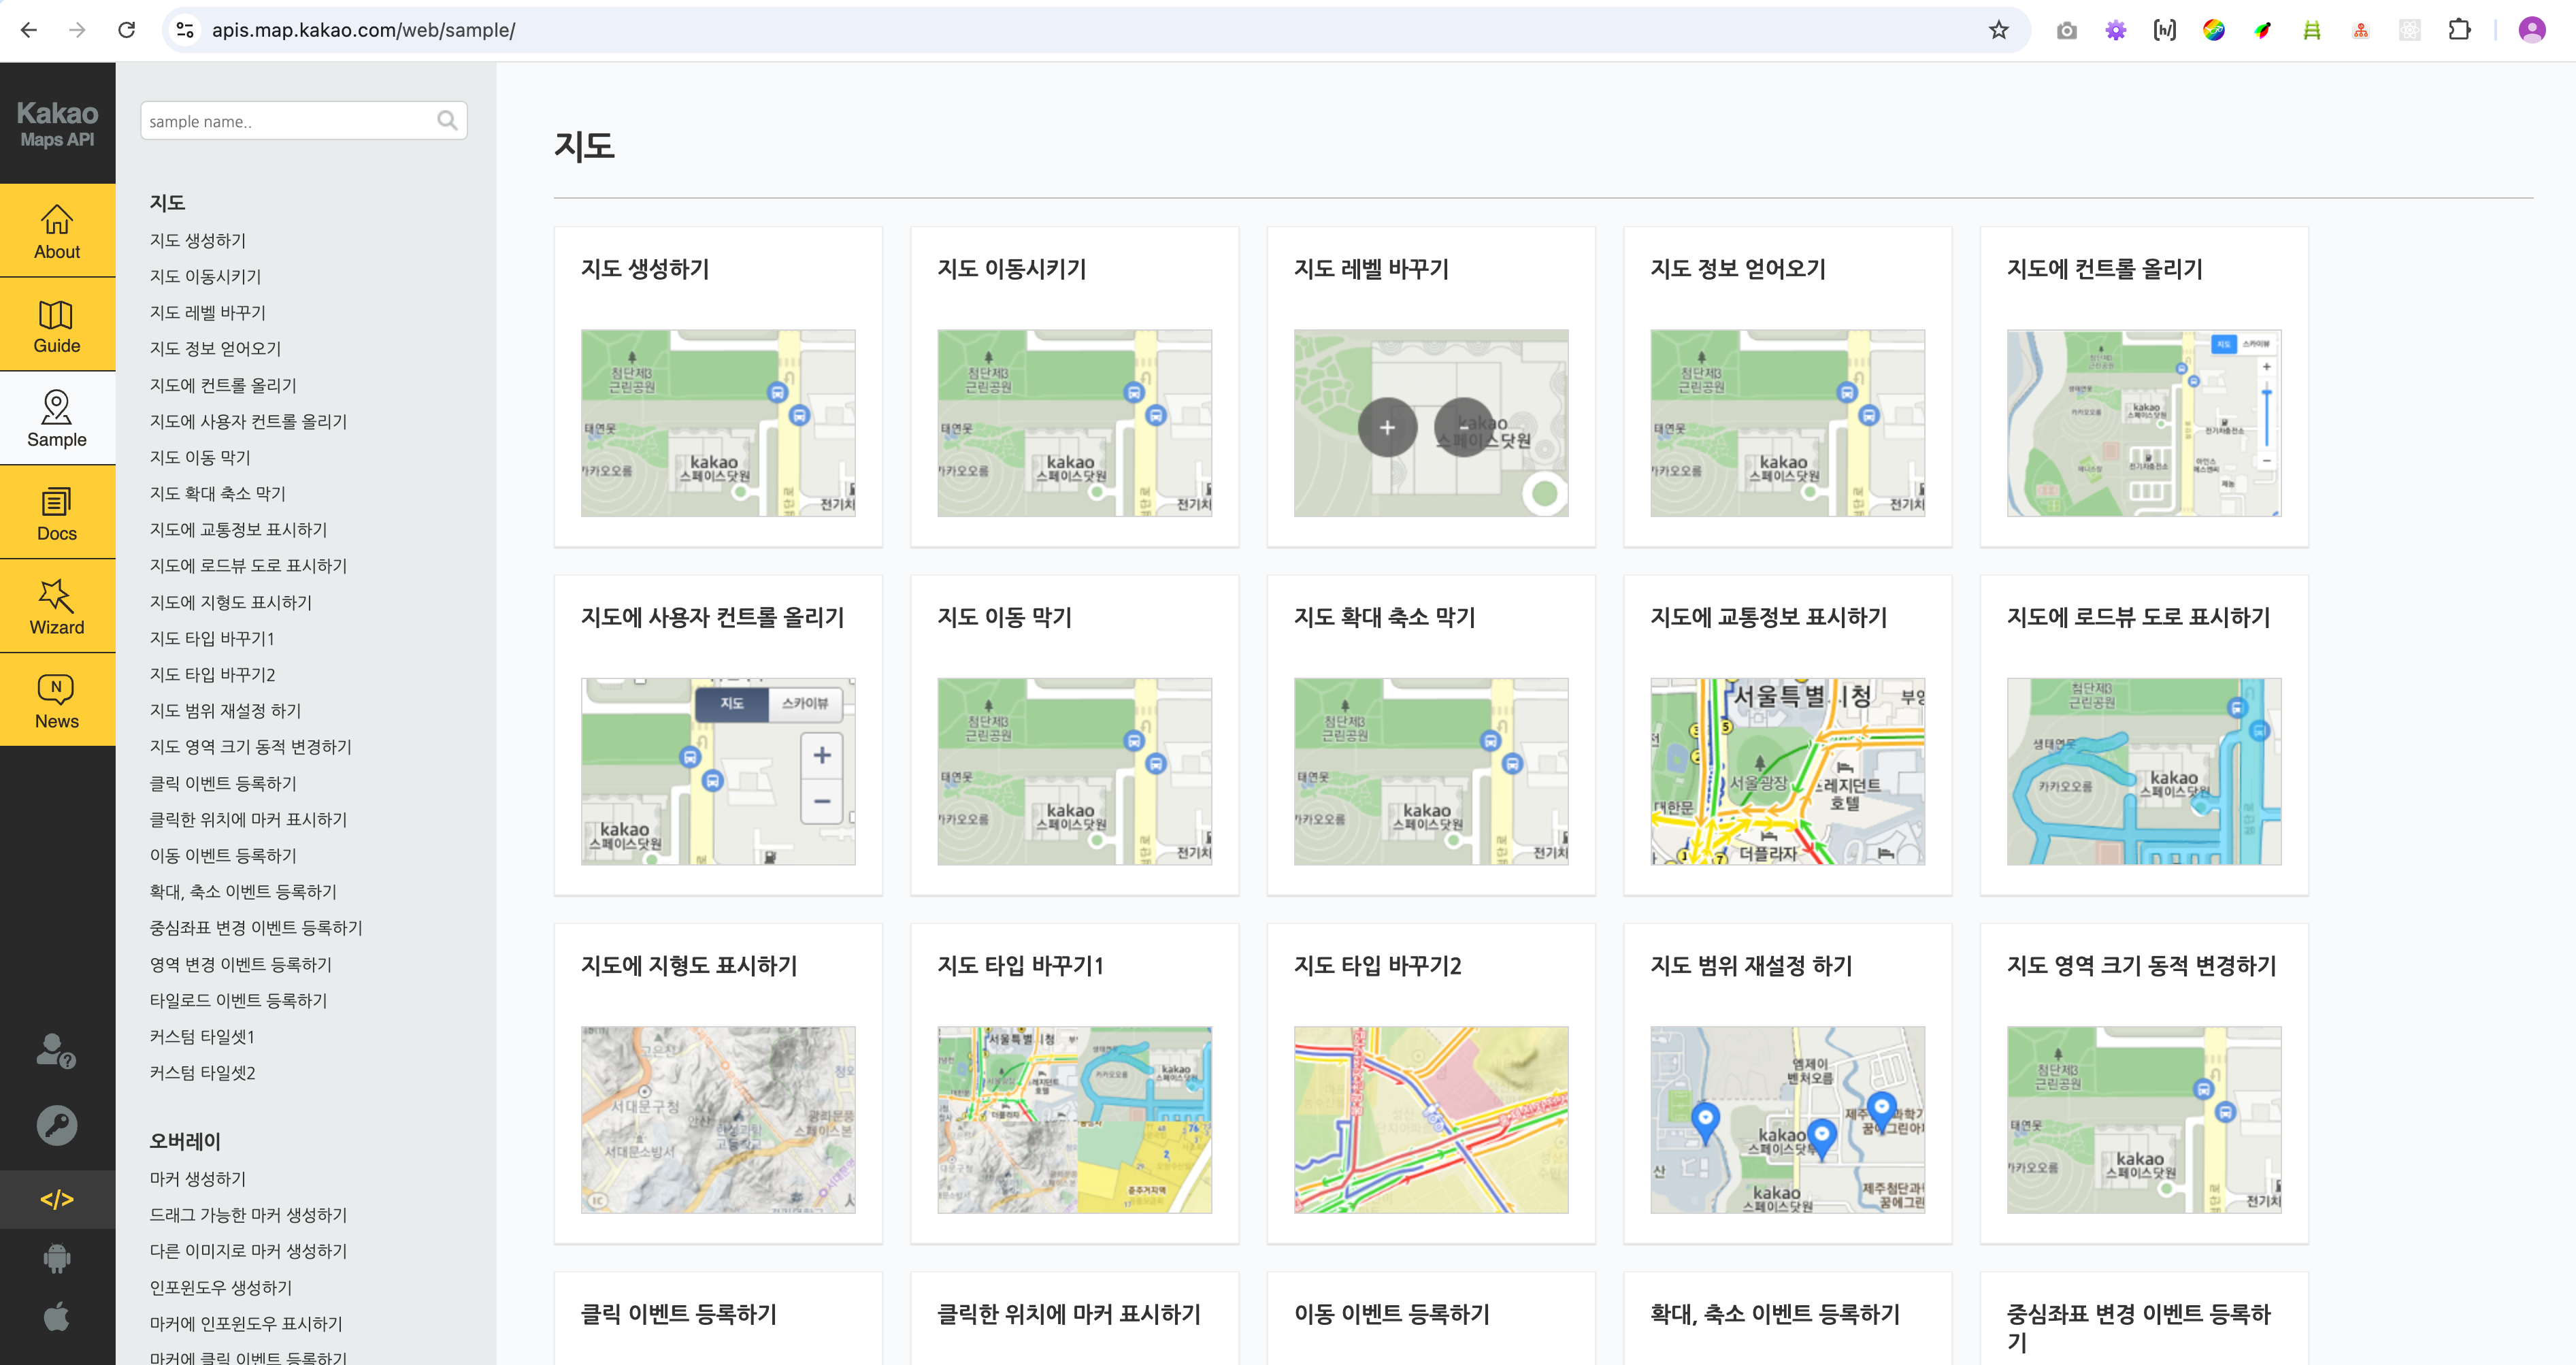
Task: Bookmark this page with the star icon
Action: (1998, 30)
